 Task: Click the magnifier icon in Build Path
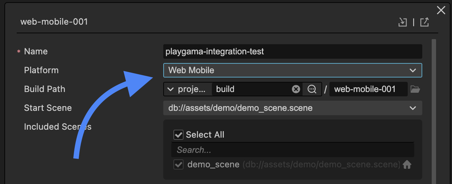point(312,89)
